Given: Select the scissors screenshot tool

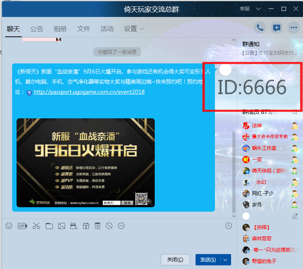Looking at the screenshot, I should click(36, 226).
